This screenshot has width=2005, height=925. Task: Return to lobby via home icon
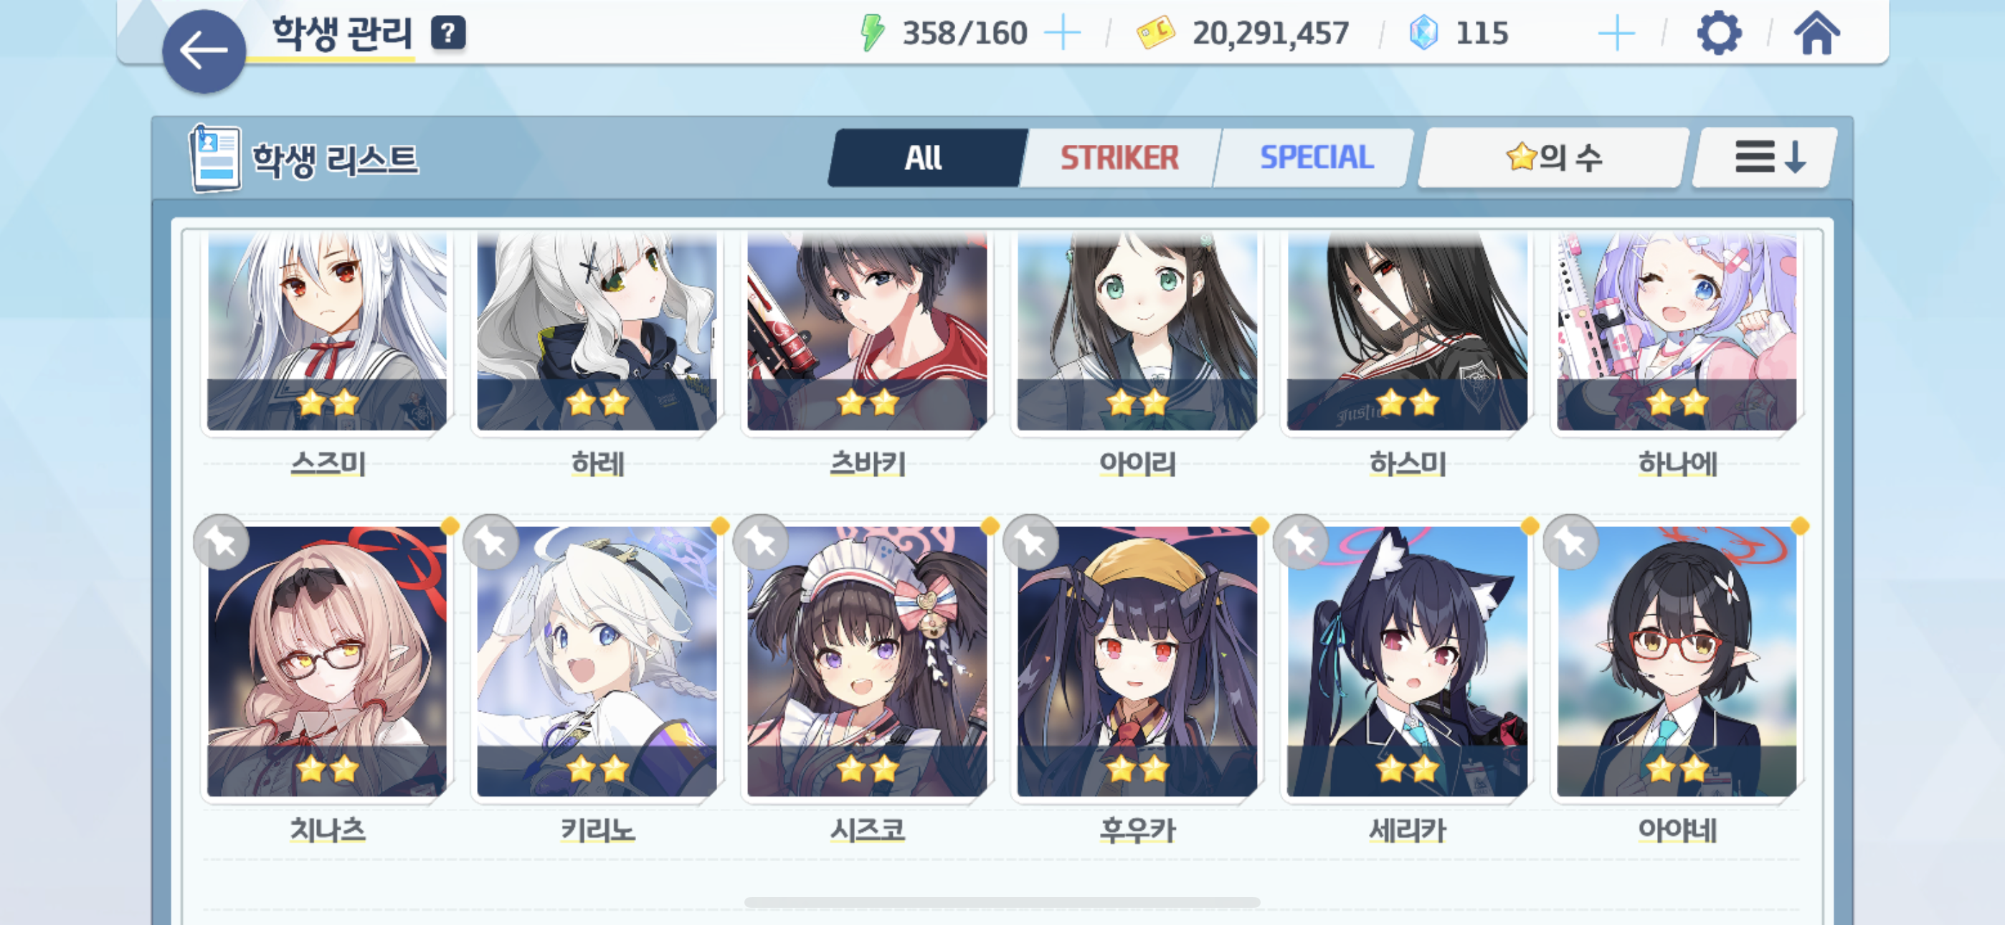click(x=1816, y=34)
